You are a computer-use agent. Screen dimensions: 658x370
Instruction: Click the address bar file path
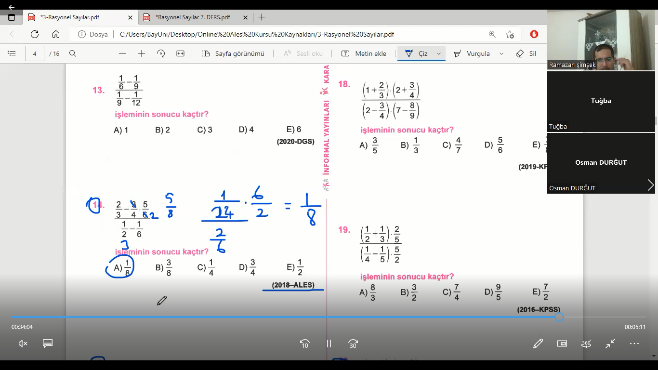(x=257, y=34)
